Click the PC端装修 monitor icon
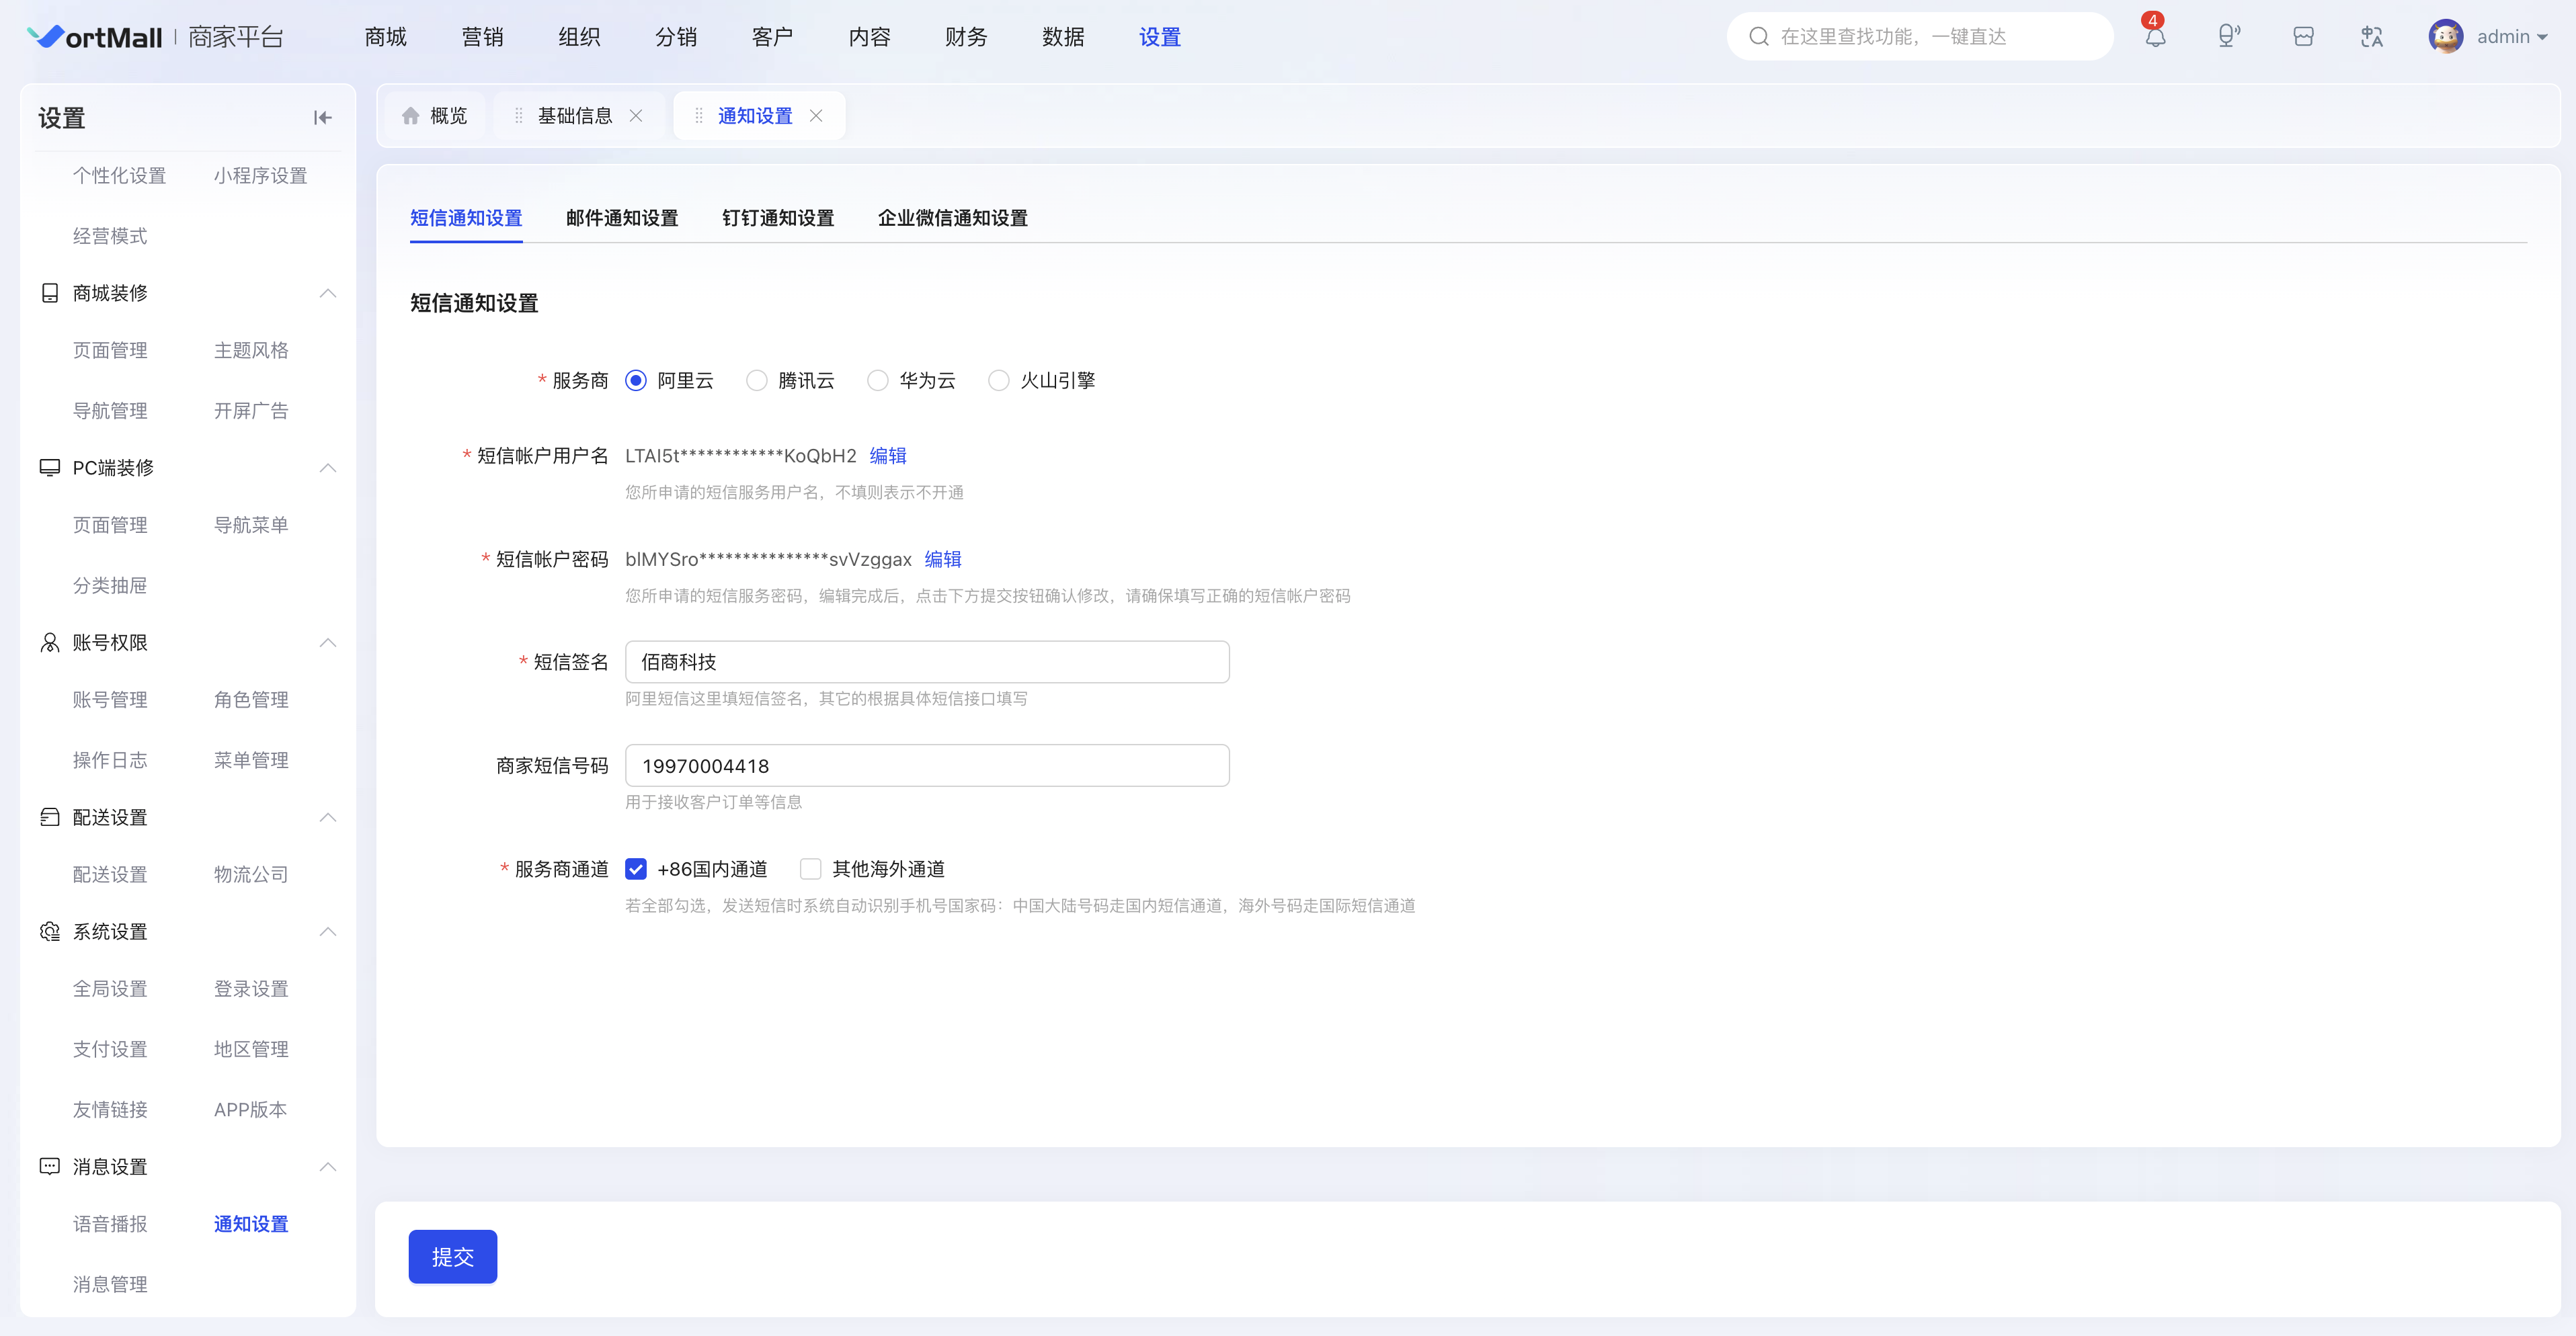The width and height of the screenshot is (2576, 1336). pyautogui.click(x=49, y=468)
